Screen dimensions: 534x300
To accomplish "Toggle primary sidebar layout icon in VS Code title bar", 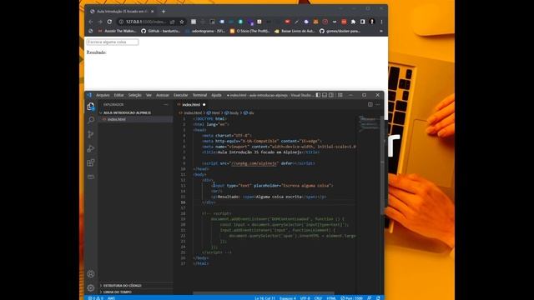I will 318,95.
